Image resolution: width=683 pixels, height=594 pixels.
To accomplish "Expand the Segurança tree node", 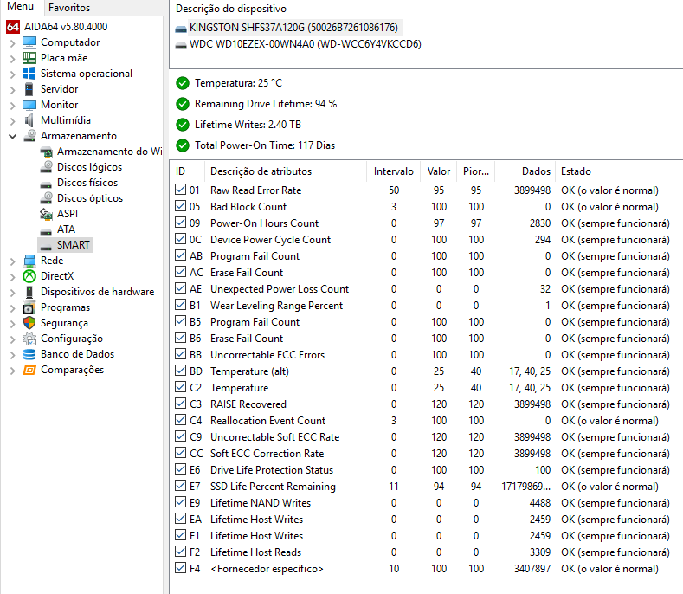I will tap(13, 324).
